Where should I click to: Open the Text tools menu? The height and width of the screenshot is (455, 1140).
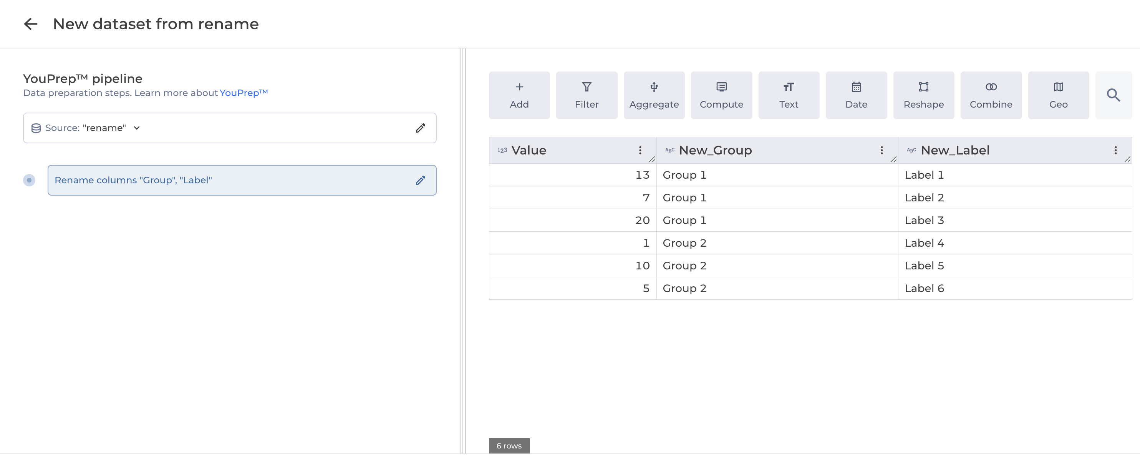tap(788, 95)
